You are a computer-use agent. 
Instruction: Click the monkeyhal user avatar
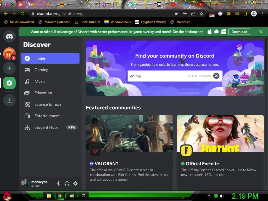coord(25,183)
